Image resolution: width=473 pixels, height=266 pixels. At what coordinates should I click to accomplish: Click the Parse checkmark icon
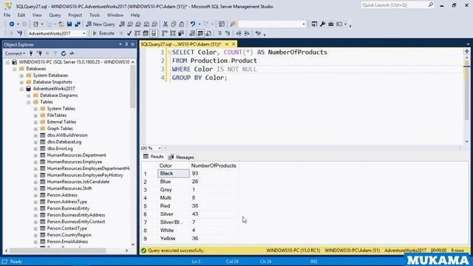(x=129, y=33)
